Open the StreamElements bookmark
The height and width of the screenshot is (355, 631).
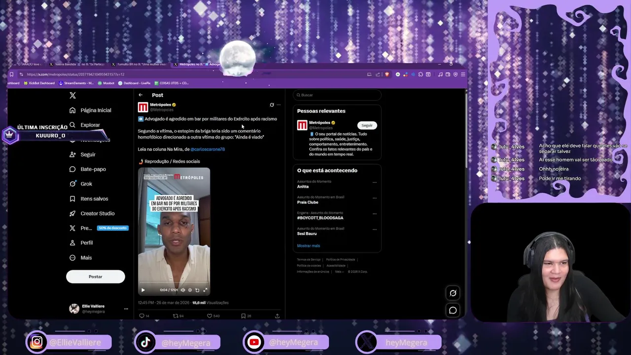(76, 83)
